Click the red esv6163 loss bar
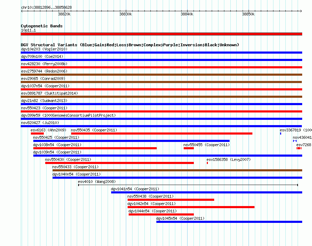Viewport: 312px width, 246px height. 37,134
